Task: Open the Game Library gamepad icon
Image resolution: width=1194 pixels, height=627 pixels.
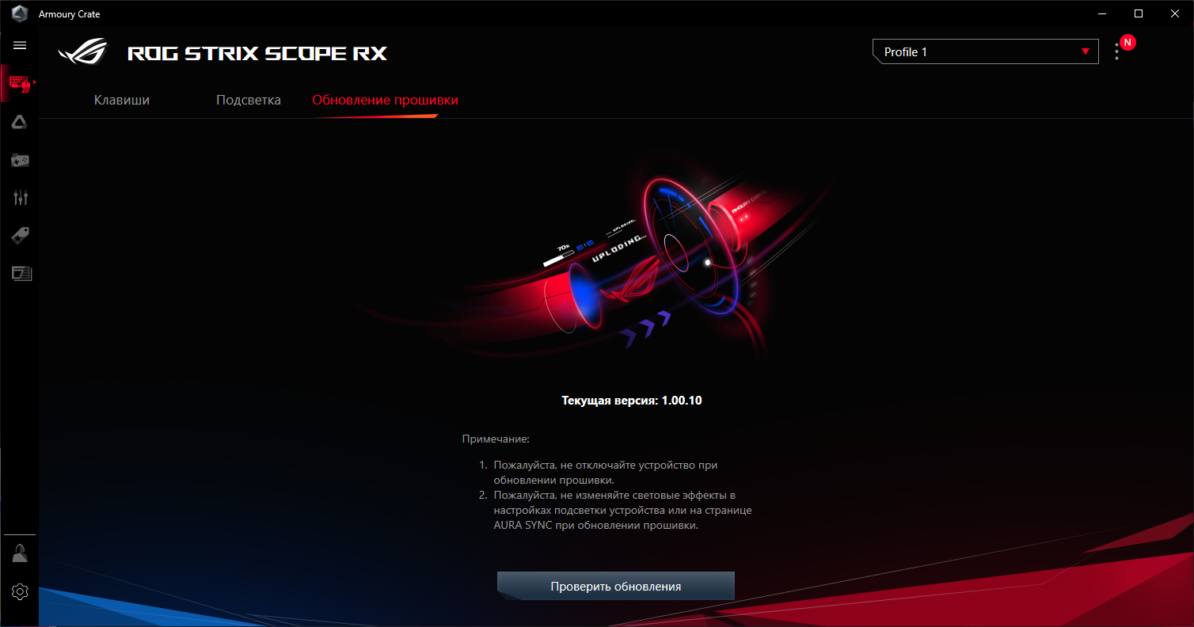Action: pos(20,160)
